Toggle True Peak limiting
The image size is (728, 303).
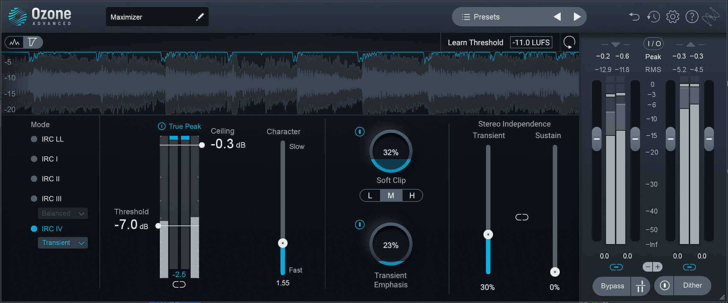click(x=179, y=127)
